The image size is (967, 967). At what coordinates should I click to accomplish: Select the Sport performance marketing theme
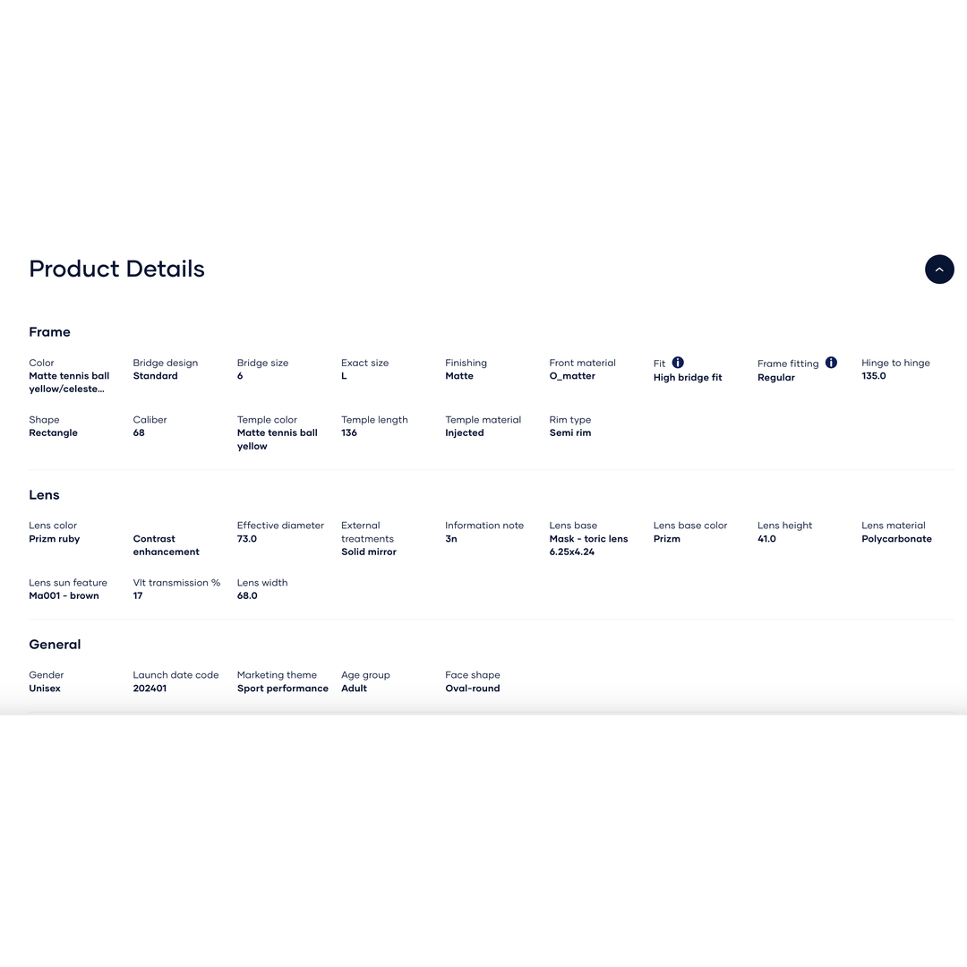click(282, 689)
